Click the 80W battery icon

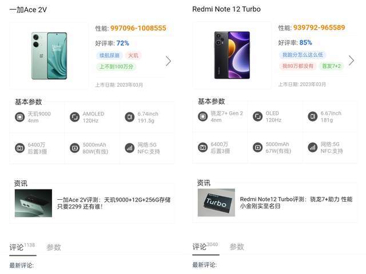75,148
